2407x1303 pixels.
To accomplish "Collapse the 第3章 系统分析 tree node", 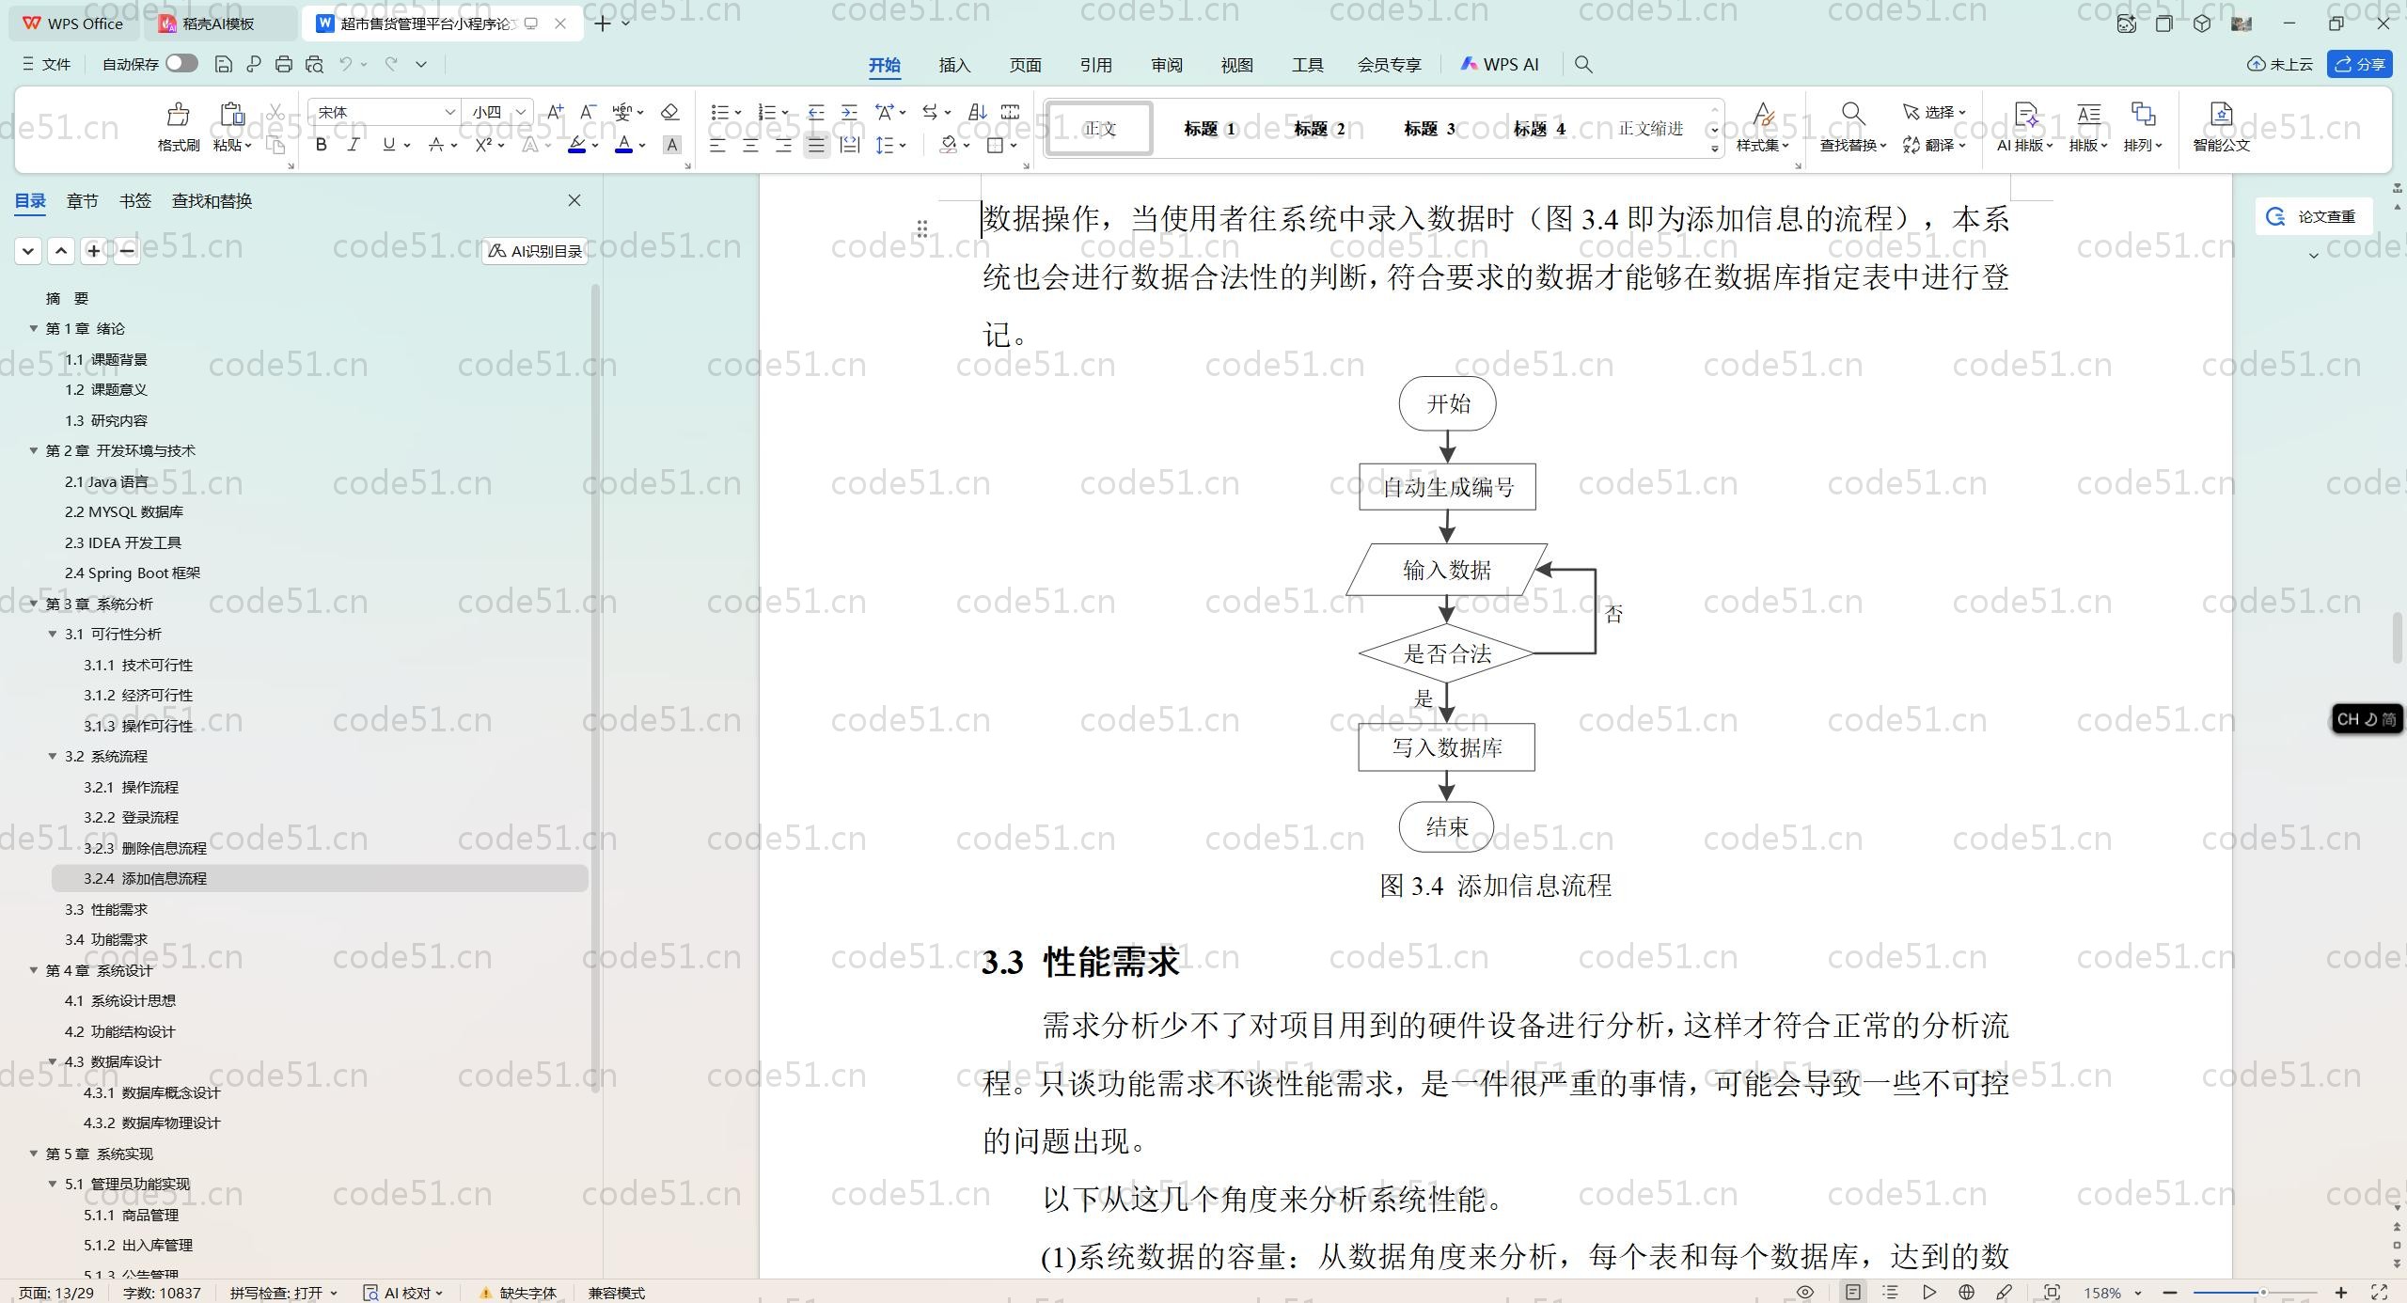I will coord(34,604).
